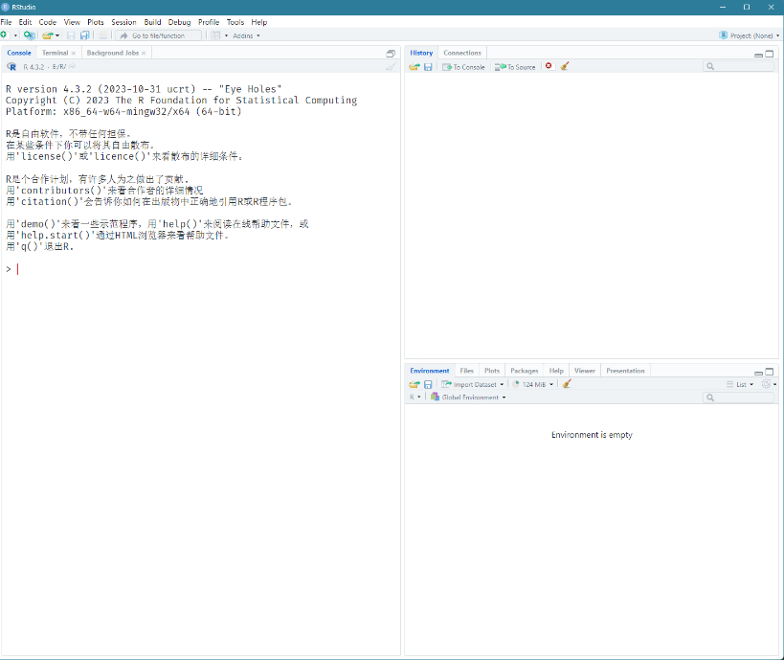The height and width of the screenshot is (660, 784).
Task: Click the Print icon in main toolbar
Action: 103,35
